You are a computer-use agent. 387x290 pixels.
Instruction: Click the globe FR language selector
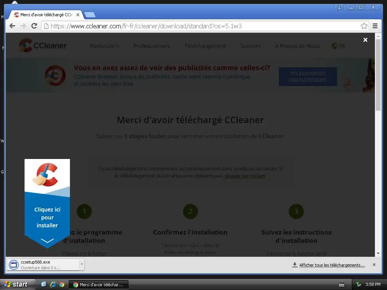coord(338,46)
